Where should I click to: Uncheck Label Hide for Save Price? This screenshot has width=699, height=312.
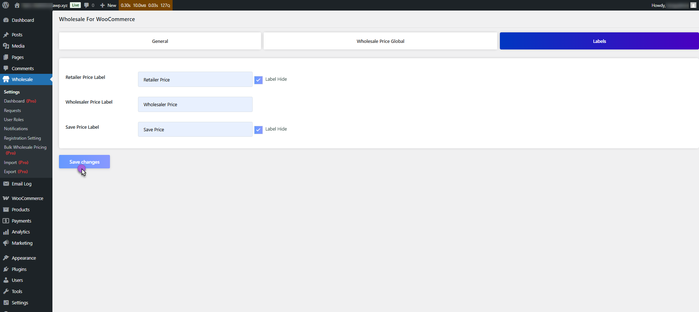click(258, 130)
